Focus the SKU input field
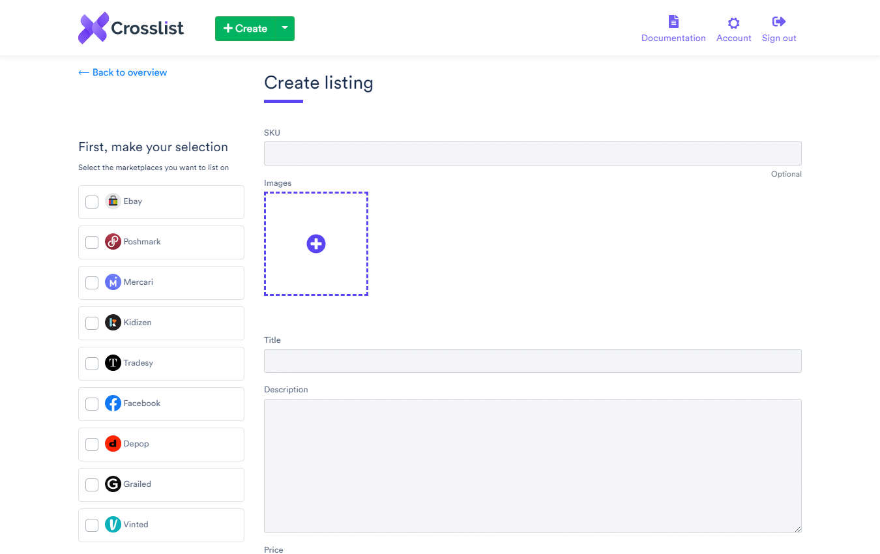This screenshot has width=880, height=554. (x=533, y=154)
